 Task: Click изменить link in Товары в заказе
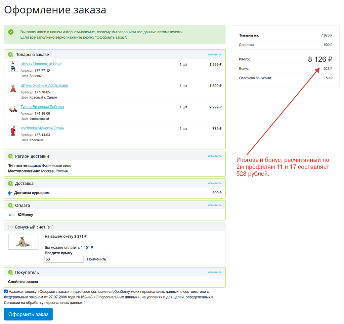pos(214,54)
